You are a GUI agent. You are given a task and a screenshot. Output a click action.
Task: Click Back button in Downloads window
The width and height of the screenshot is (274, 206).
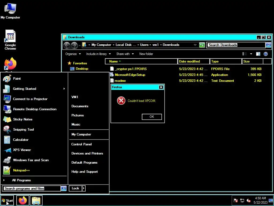coord(67,45)
